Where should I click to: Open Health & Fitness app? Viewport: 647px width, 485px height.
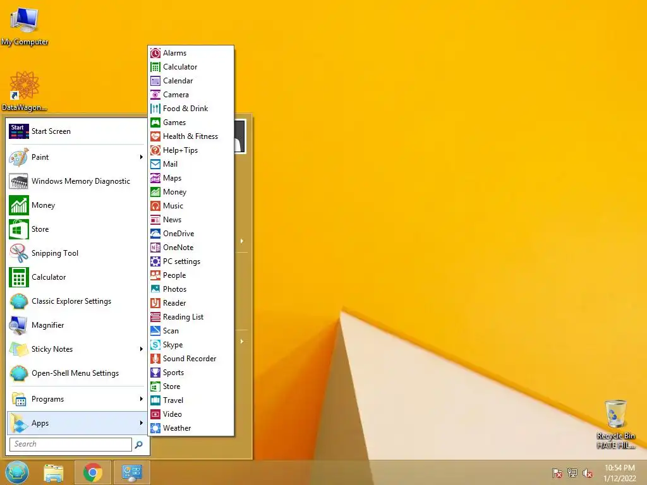(x=191, y=136)
